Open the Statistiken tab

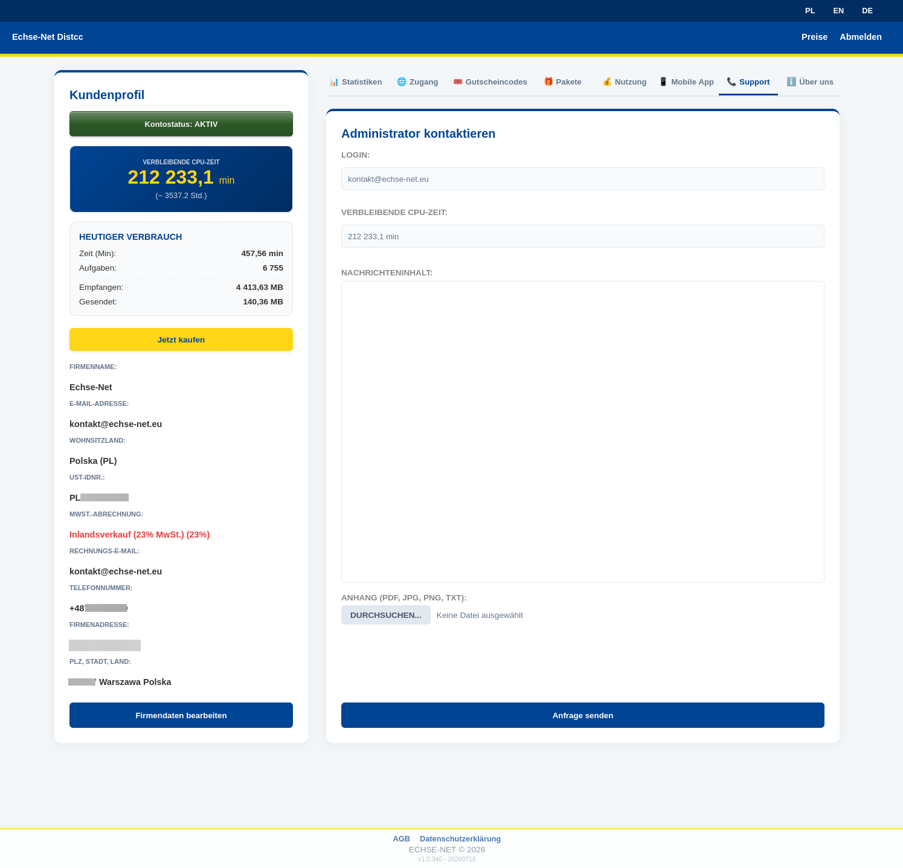coord(356,82)
